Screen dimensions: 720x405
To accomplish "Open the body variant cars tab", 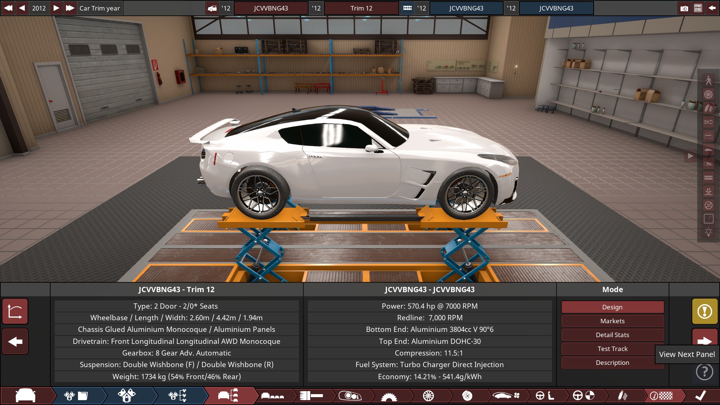I will pos(273,396).
